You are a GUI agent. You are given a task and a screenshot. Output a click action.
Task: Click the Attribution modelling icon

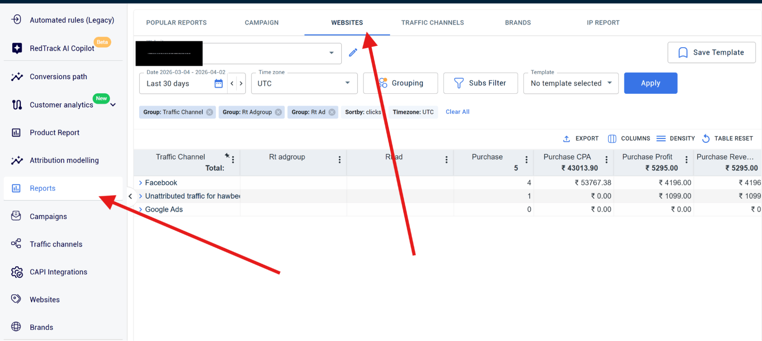(x=17, y=160)
